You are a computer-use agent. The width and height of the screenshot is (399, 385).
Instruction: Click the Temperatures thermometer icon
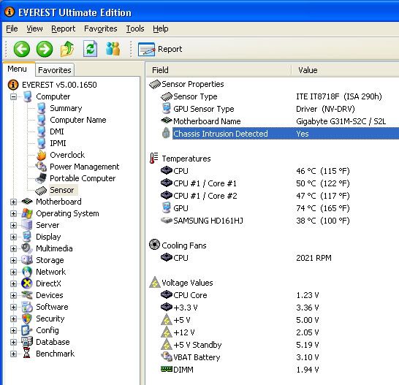pos(154,158)
